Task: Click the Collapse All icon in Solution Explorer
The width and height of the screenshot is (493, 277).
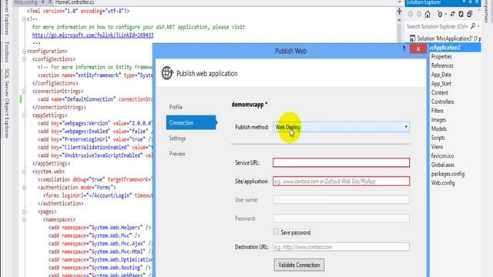Action: click(469, 14)
